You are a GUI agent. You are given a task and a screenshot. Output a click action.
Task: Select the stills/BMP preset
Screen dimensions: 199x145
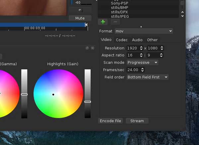[119, 8]
